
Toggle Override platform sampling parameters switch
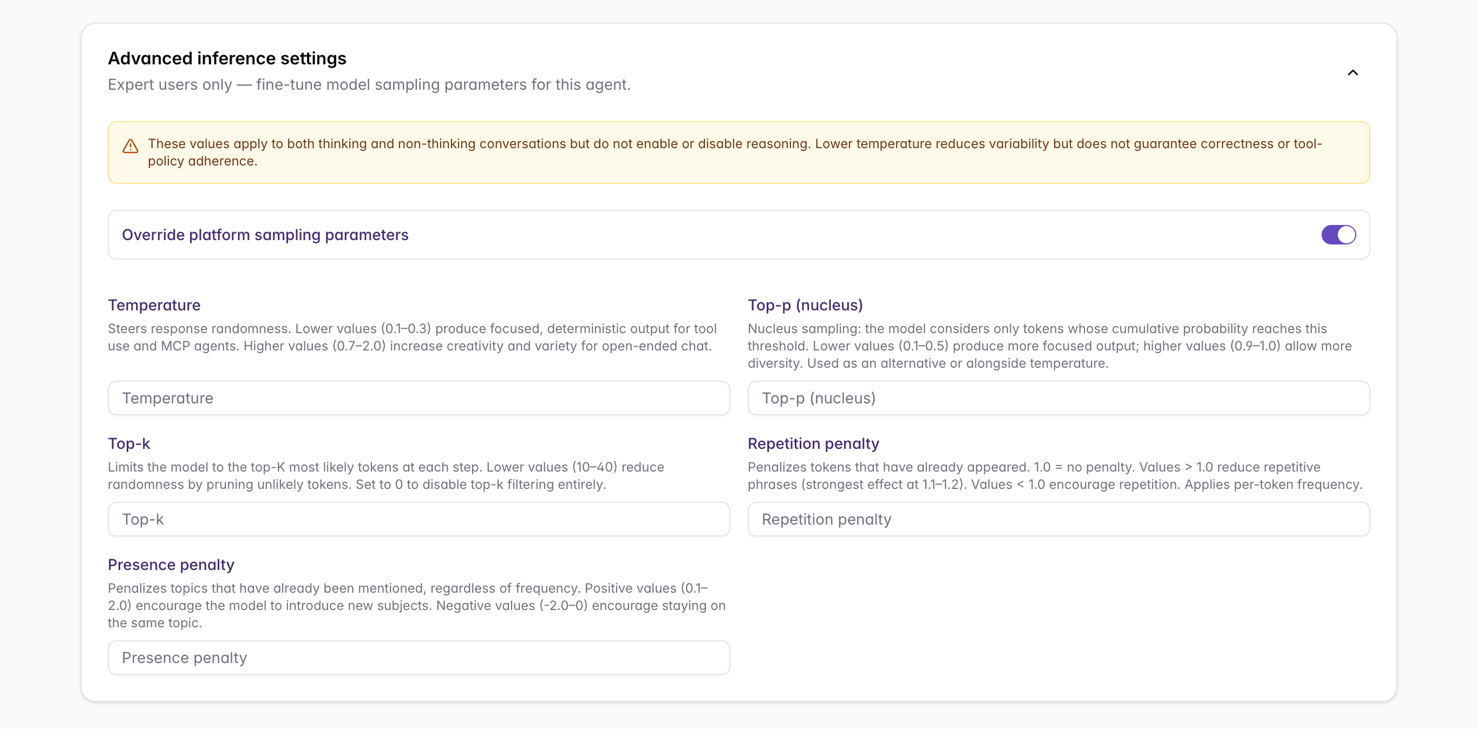[1338, 235]
